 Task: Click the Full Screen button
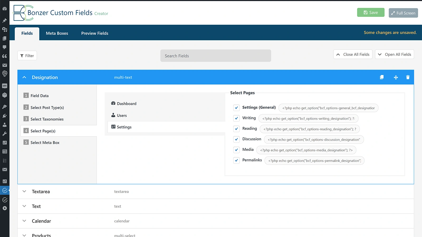click(403, 13)
